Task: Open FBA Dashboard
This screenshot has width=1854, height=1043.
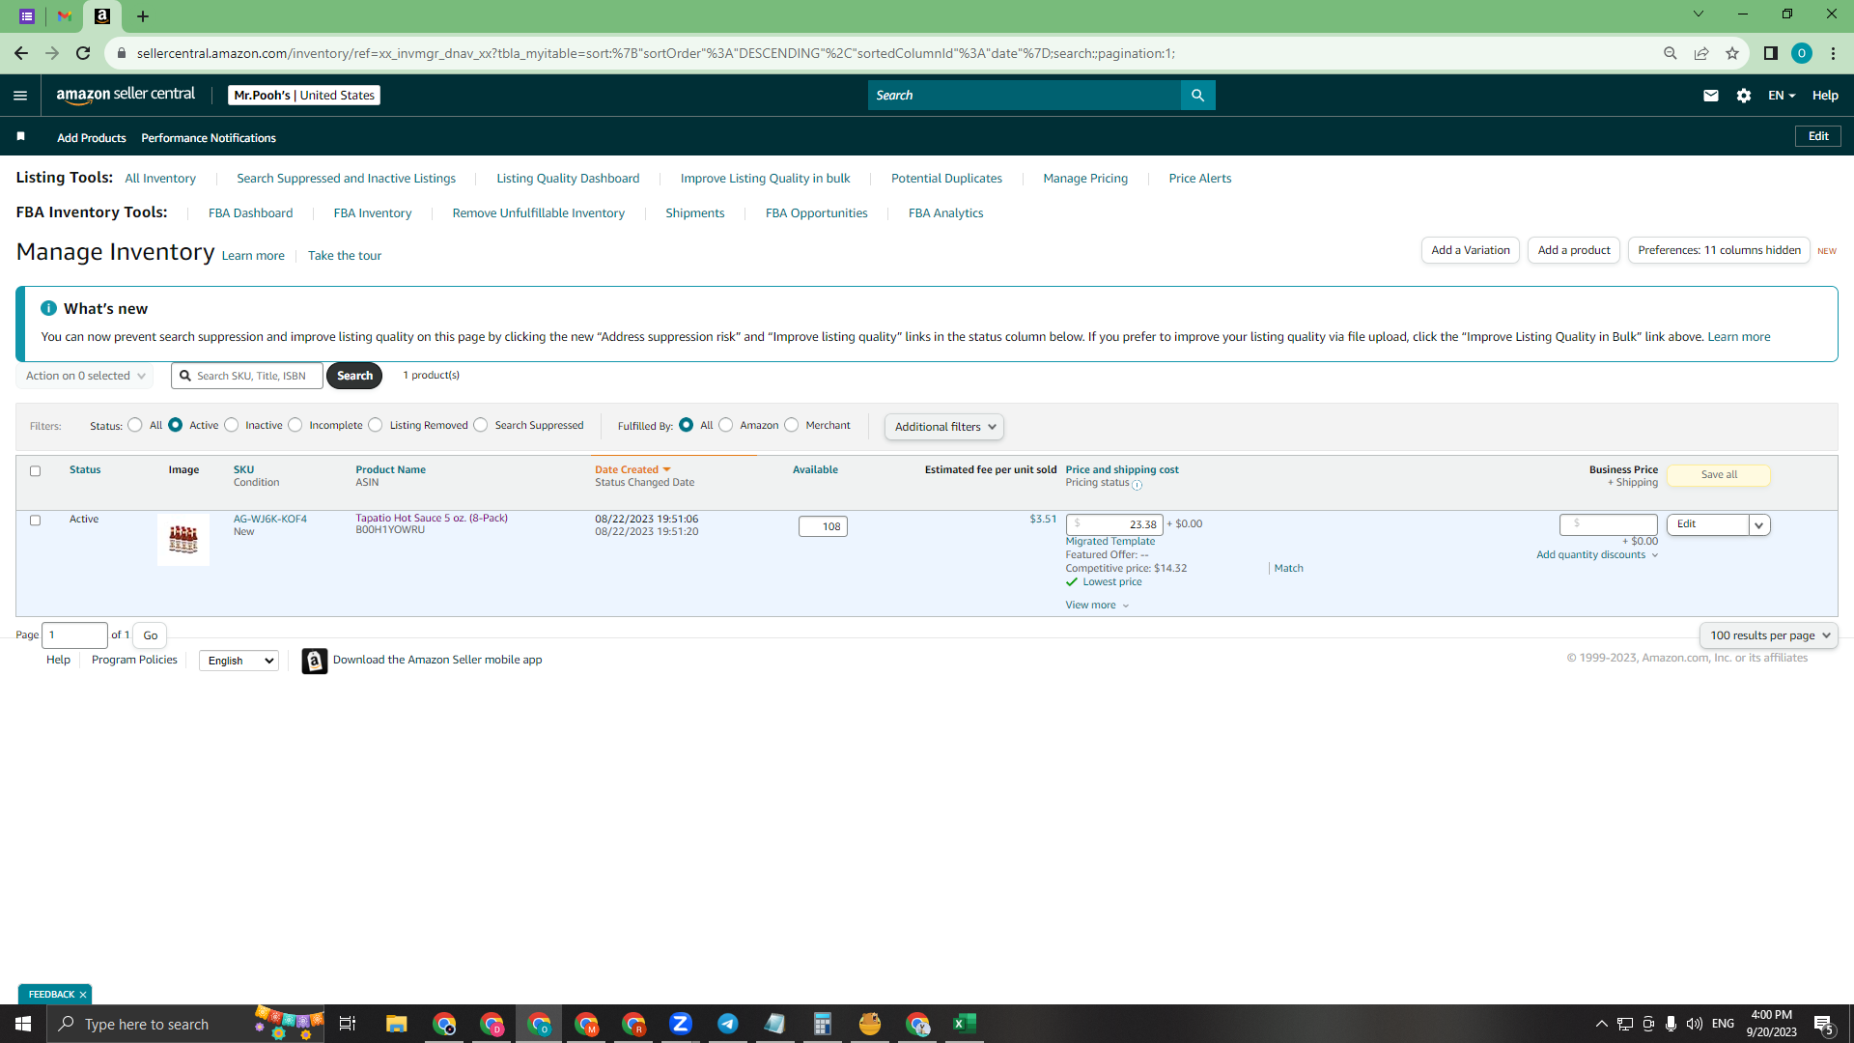Action: (x=250, y=213)
